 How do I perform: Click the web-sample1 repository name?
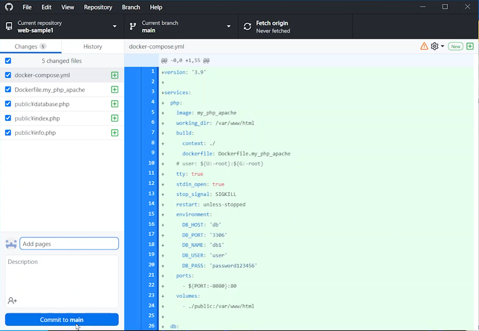36,31
